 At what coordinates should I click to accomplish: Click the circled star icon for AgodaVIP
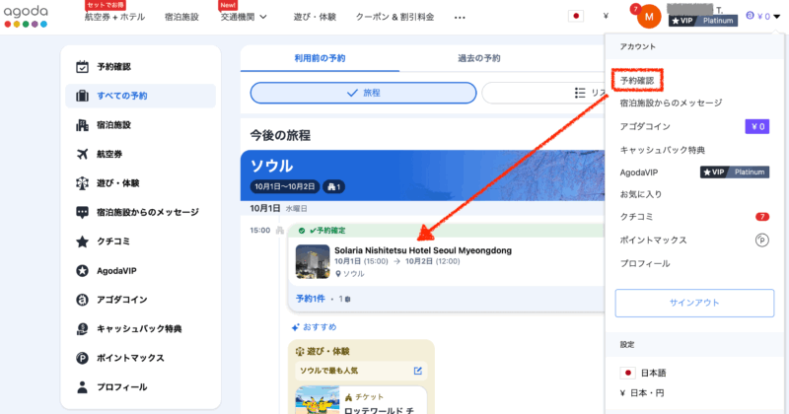82,271
